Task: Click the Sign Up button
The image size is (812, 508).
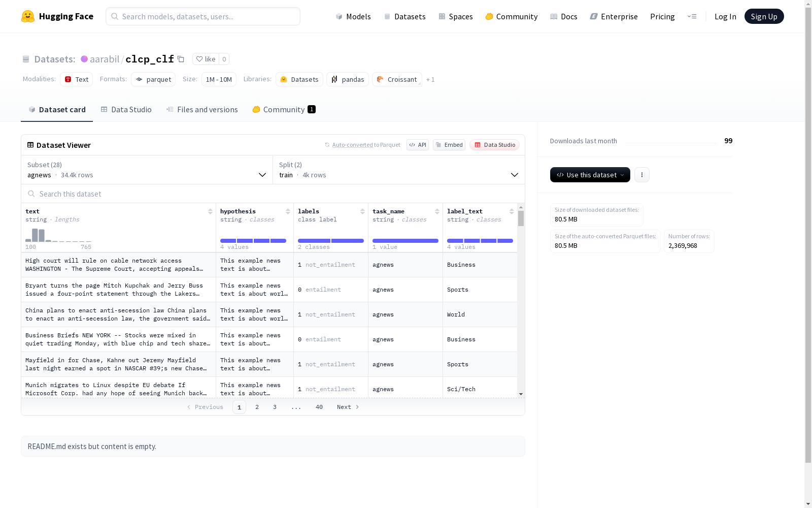Action: [764, 16]
